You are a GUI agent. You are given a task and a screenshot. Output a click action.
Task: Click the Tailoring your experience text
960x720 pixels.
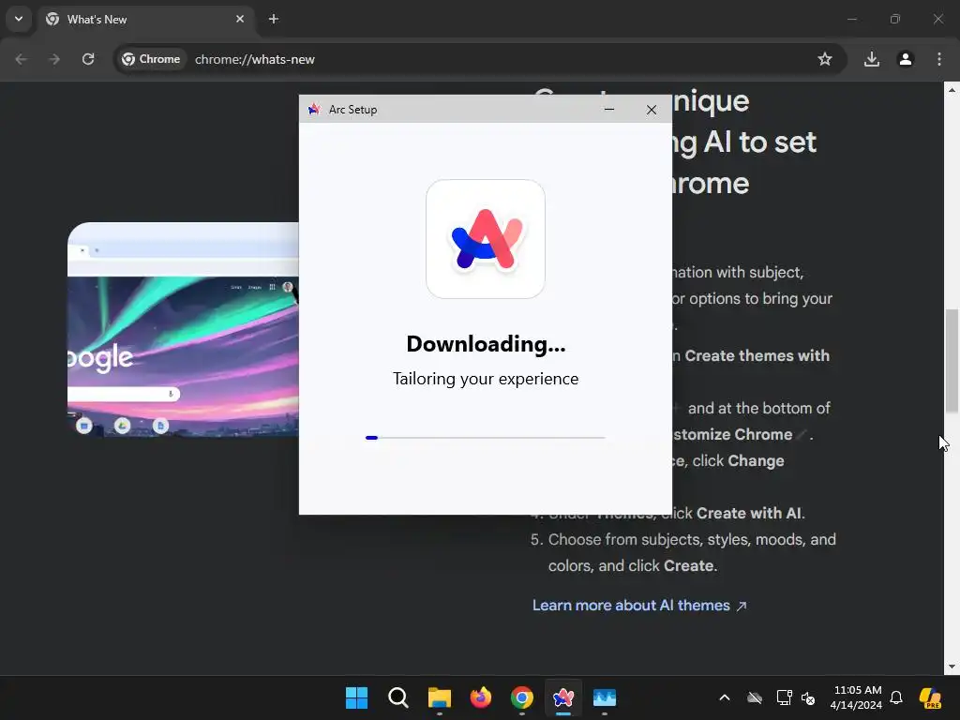click(x=486, y=379)
